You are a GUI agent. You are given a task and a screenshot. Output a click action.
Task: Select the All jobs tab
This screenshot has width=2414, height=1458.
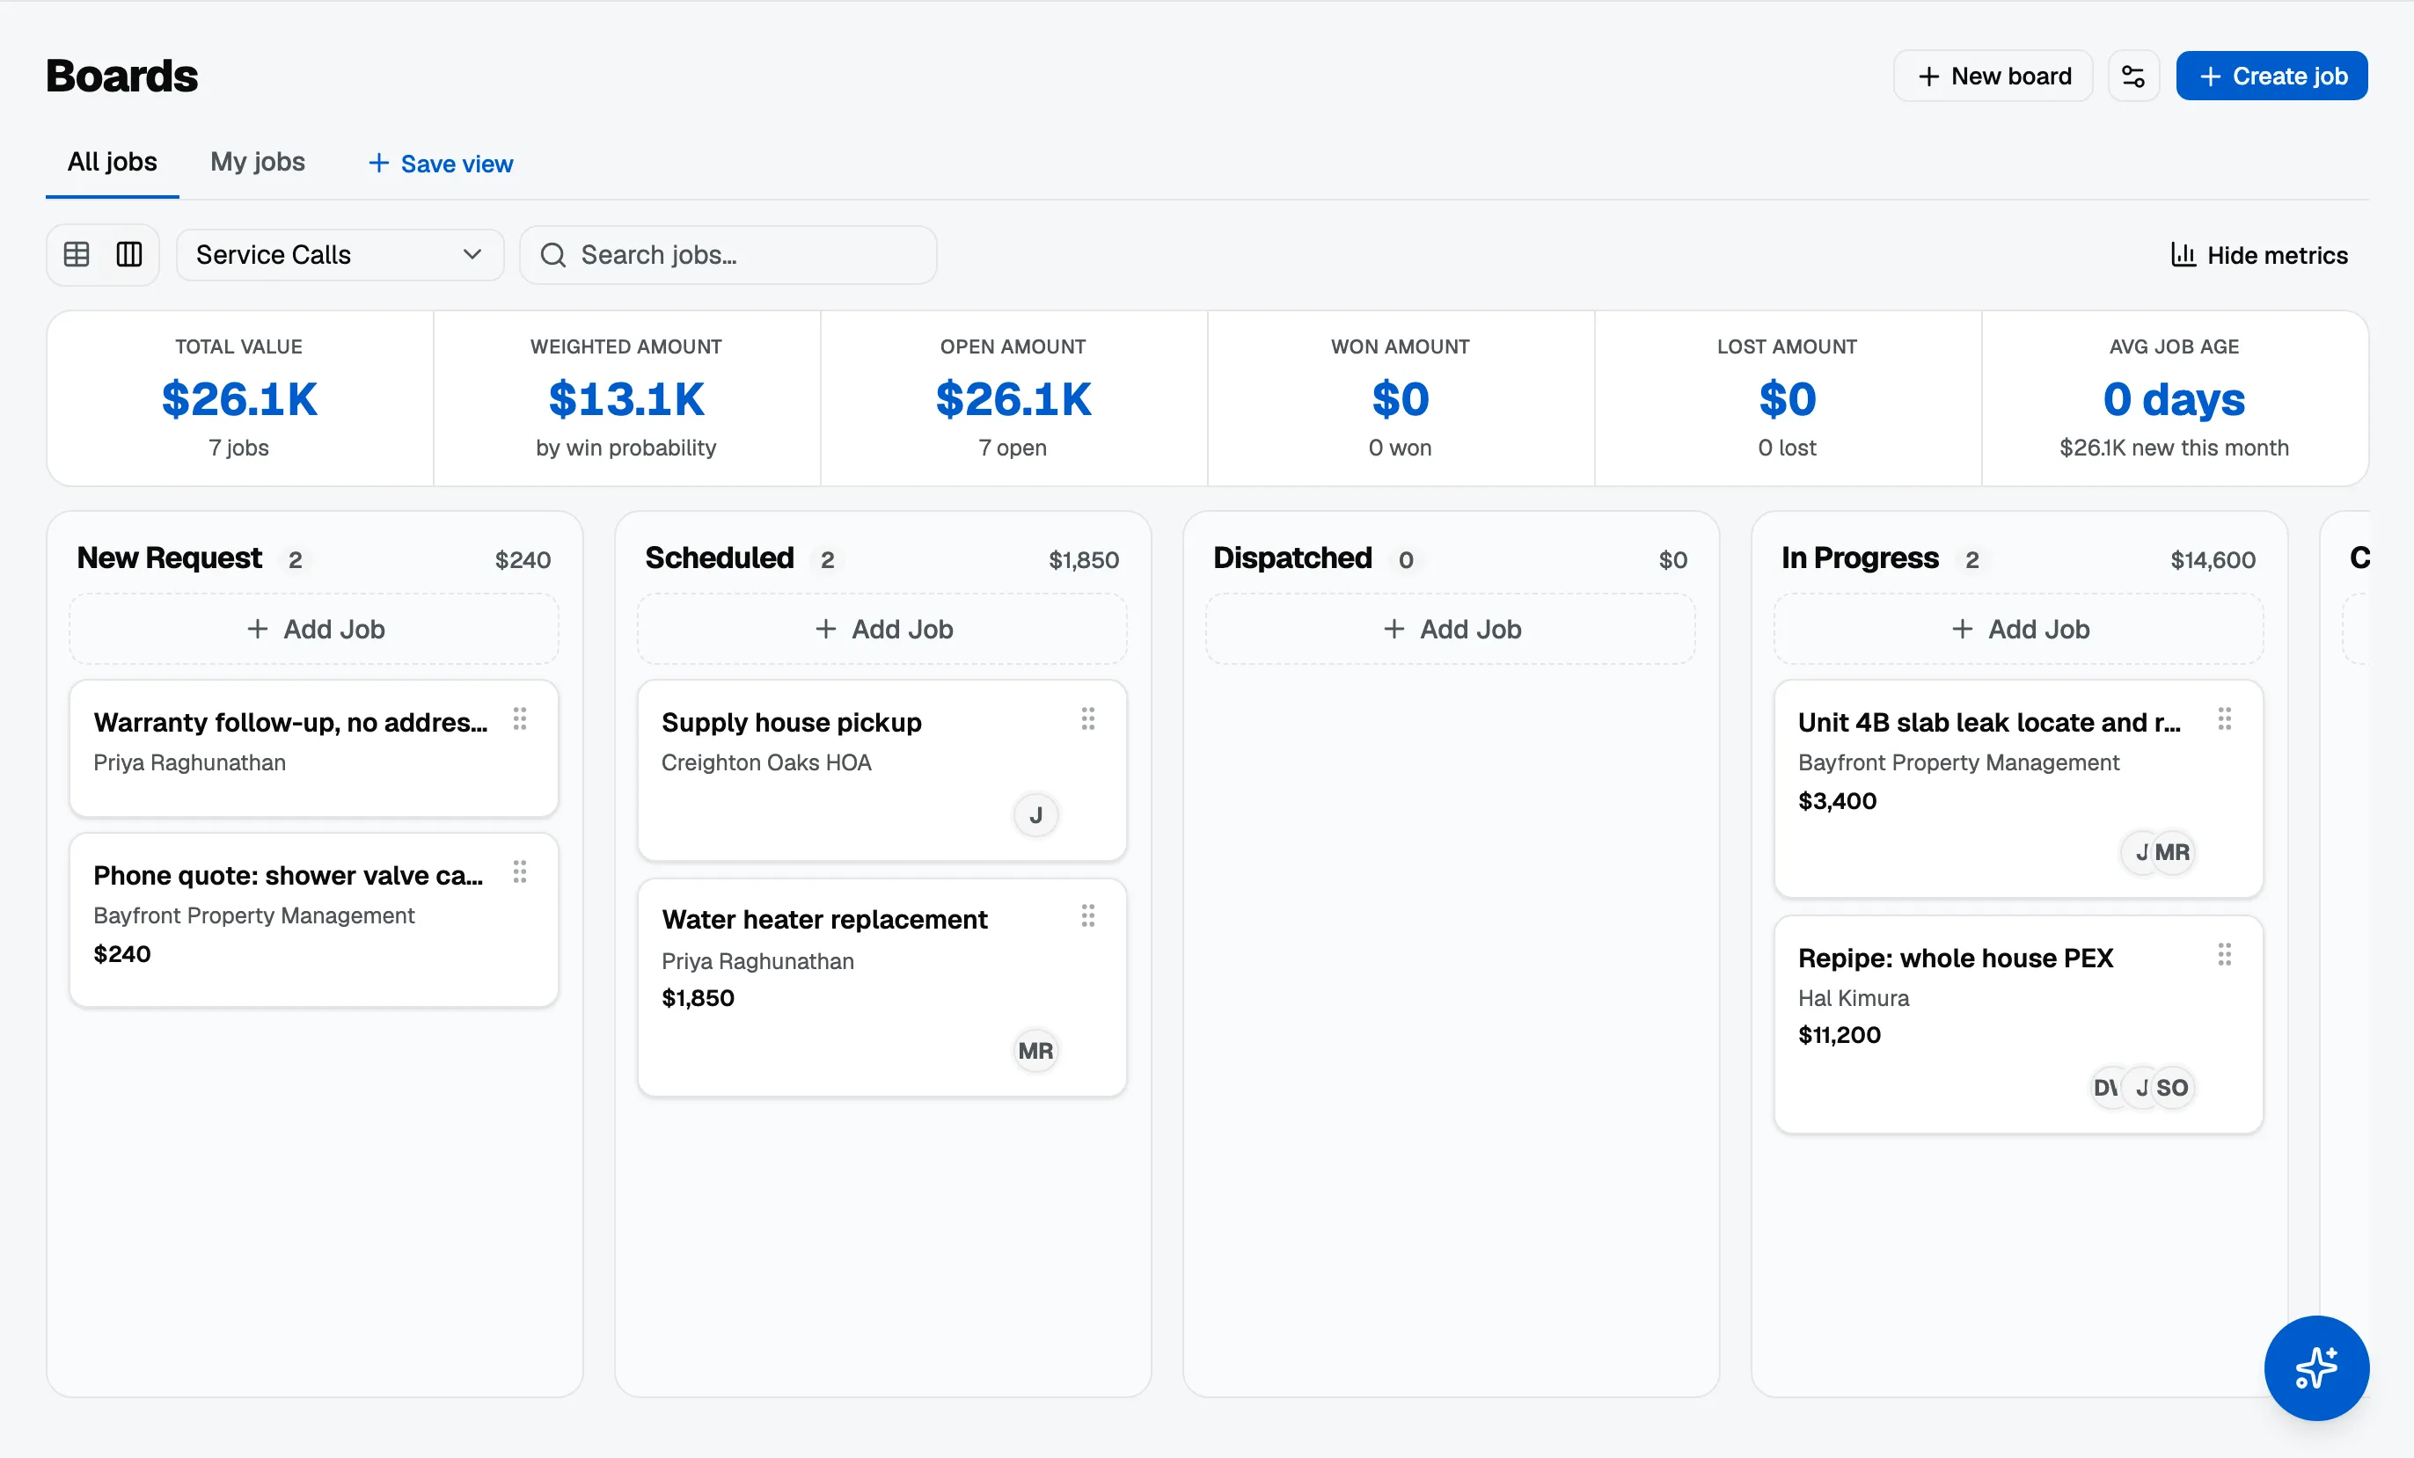click(112, 163)
